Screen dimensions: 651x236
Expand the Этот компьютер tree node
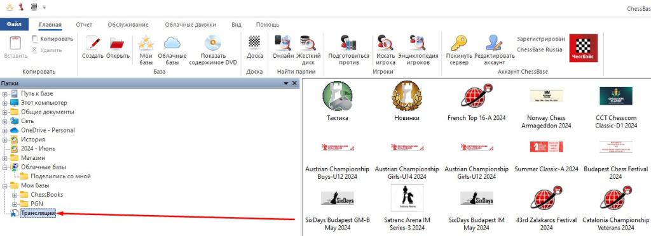coord(4,103)
